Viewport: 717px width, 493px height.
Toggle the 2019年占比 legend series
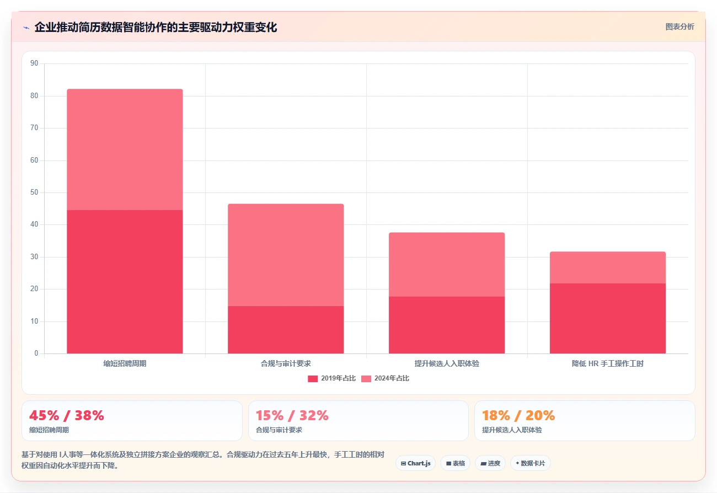(x=331, y=378)
